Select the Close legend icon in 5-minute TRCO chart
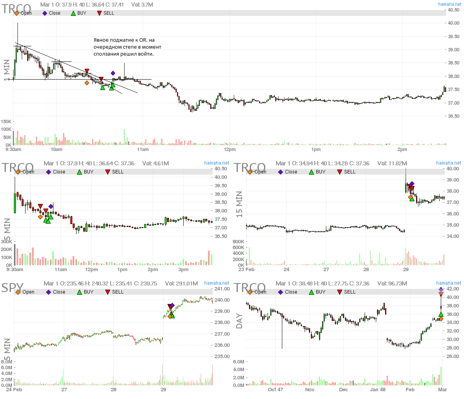Image resolution: width=464 pixels, height=399 pixels. 49,172
